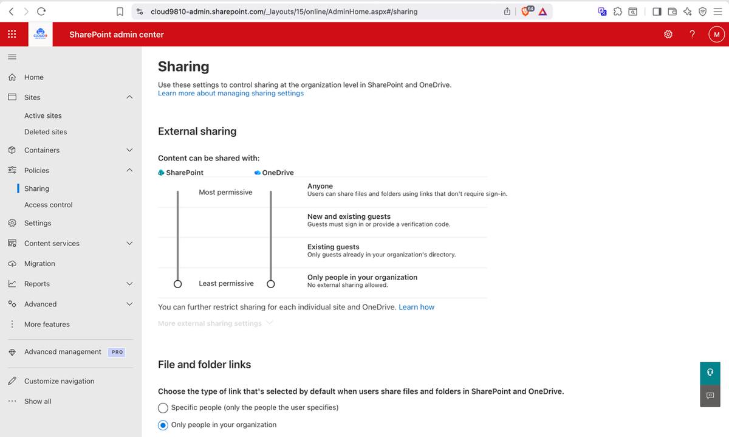Screen dimensions: 729x437
Task: Click the browser share icon
Action: [x=507, y=12]
